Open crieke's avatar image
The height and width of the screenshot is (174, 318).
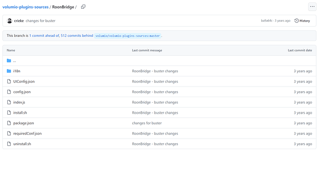coord(9,21)
